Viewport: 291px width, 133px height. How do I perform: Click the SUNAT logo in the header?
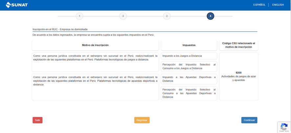click(16, 5)
